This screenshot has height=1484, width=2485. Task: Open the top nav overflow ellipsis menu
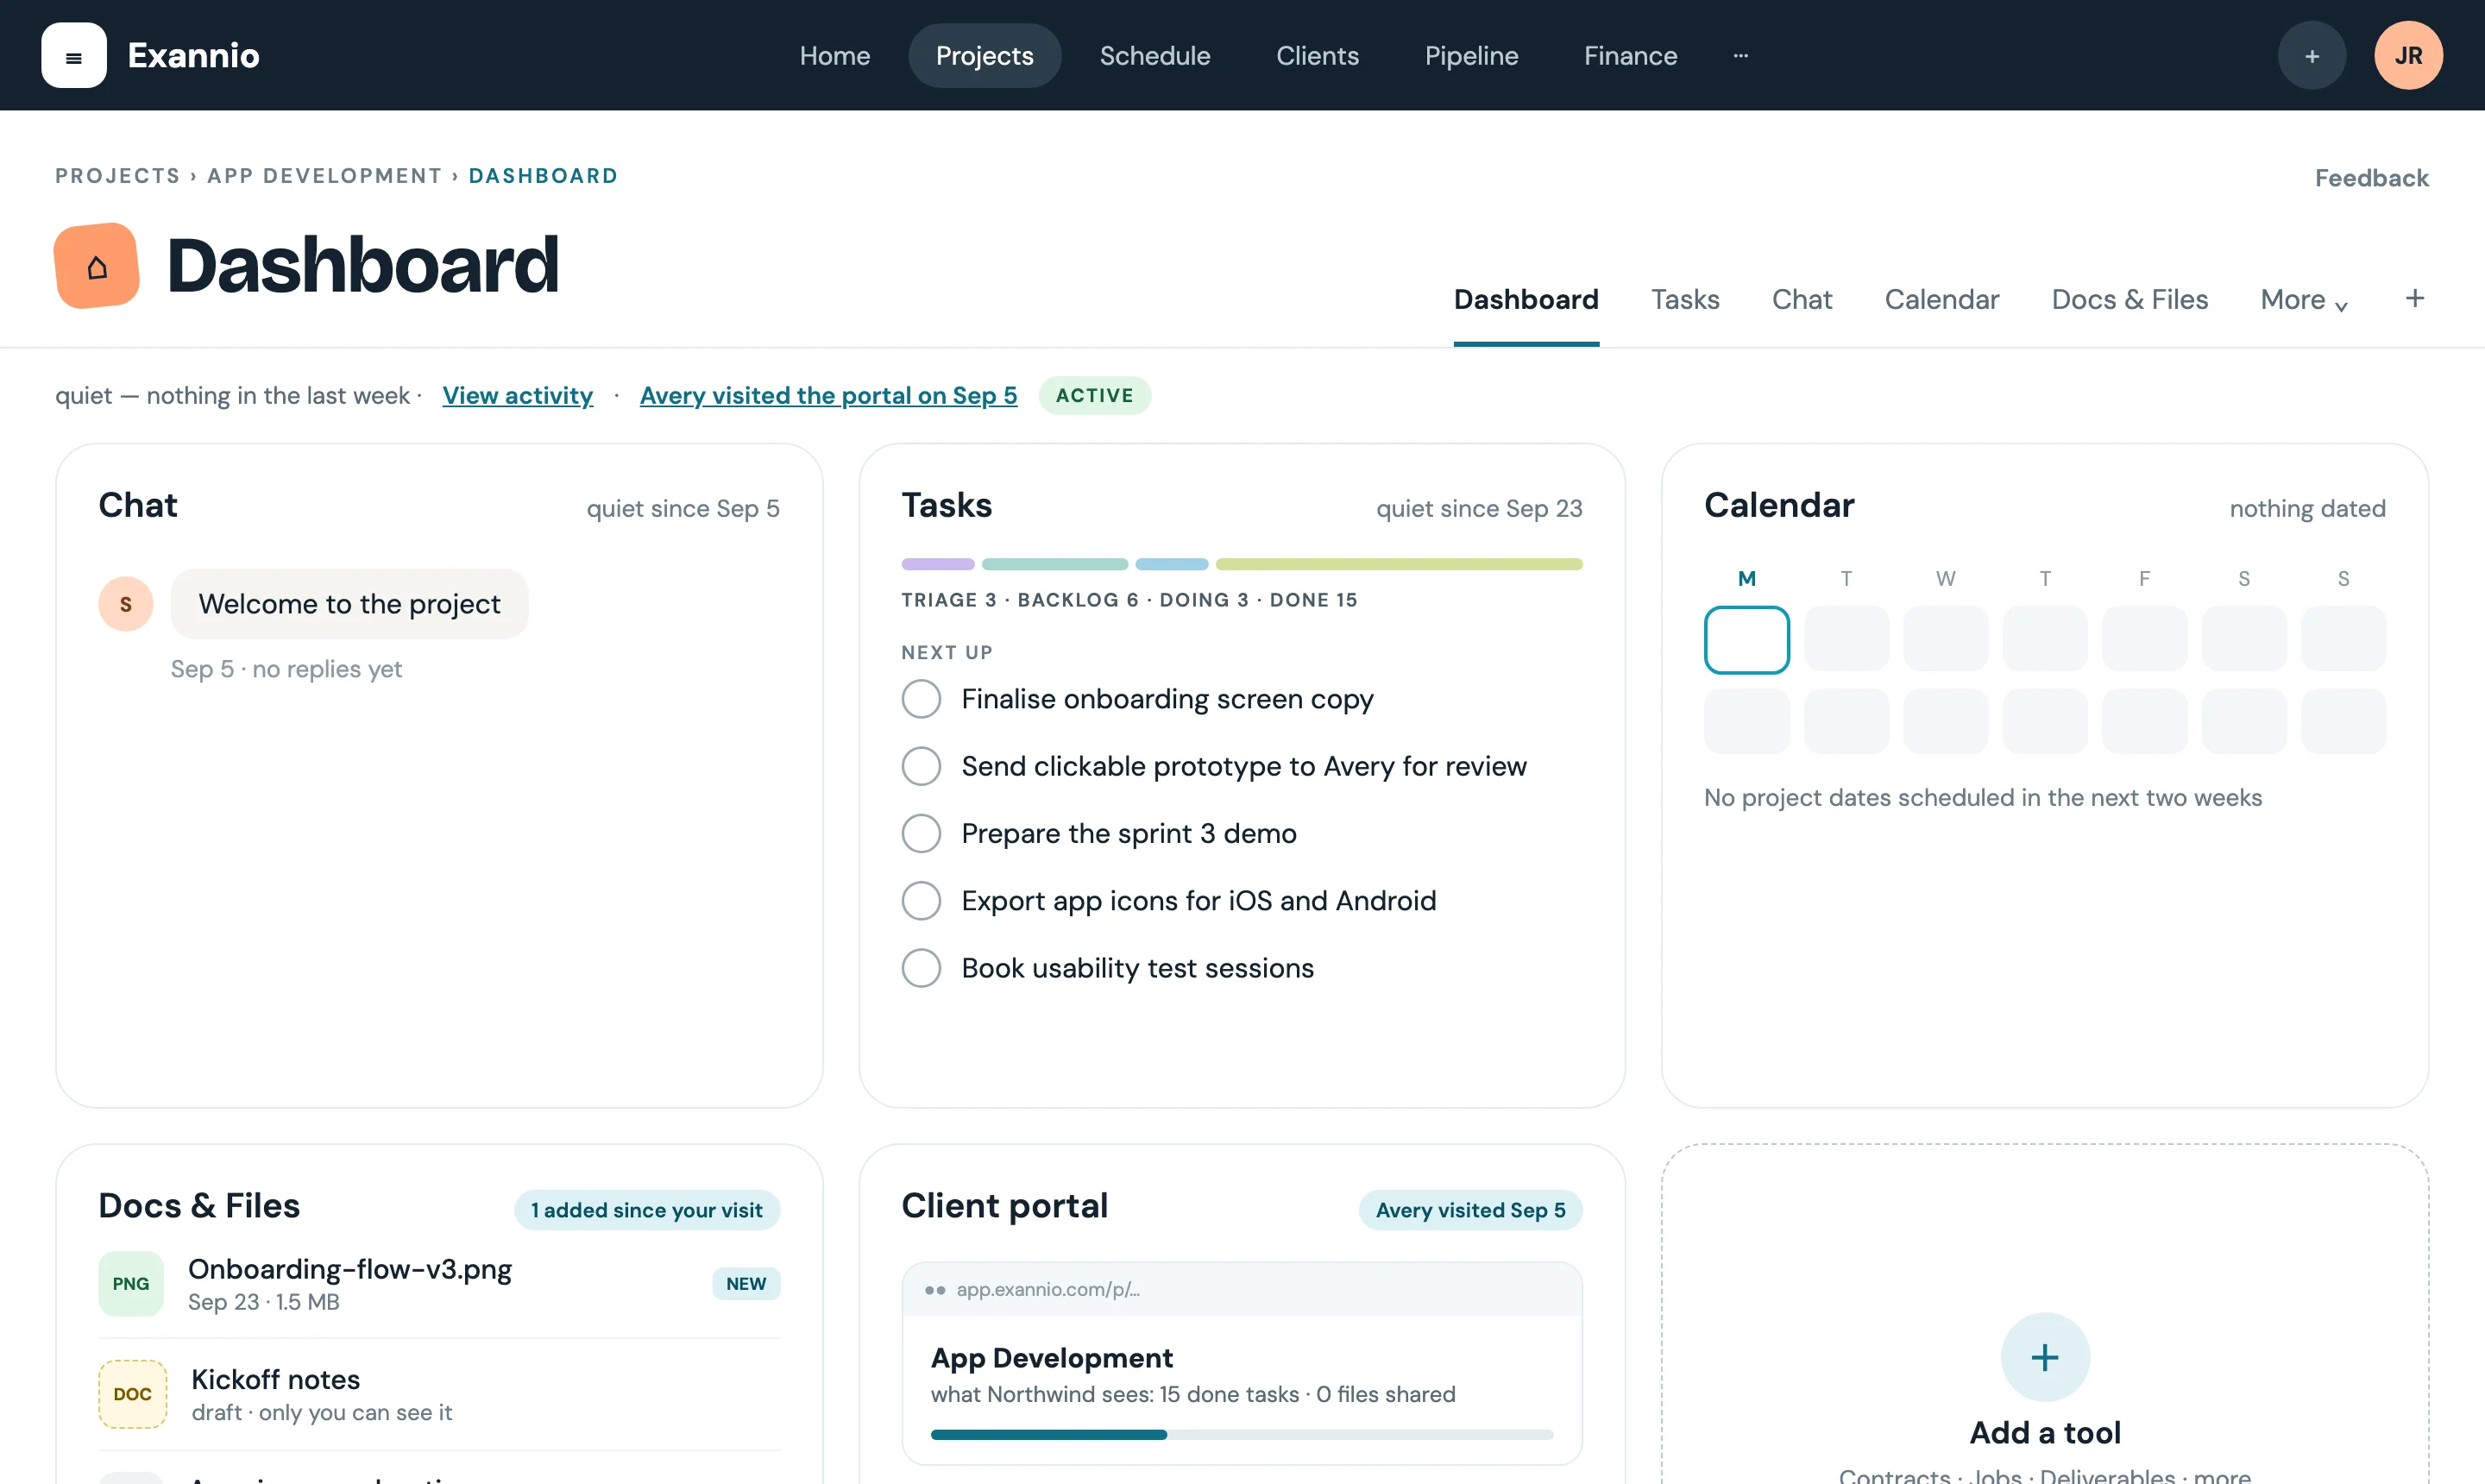tap(1741, 56)
